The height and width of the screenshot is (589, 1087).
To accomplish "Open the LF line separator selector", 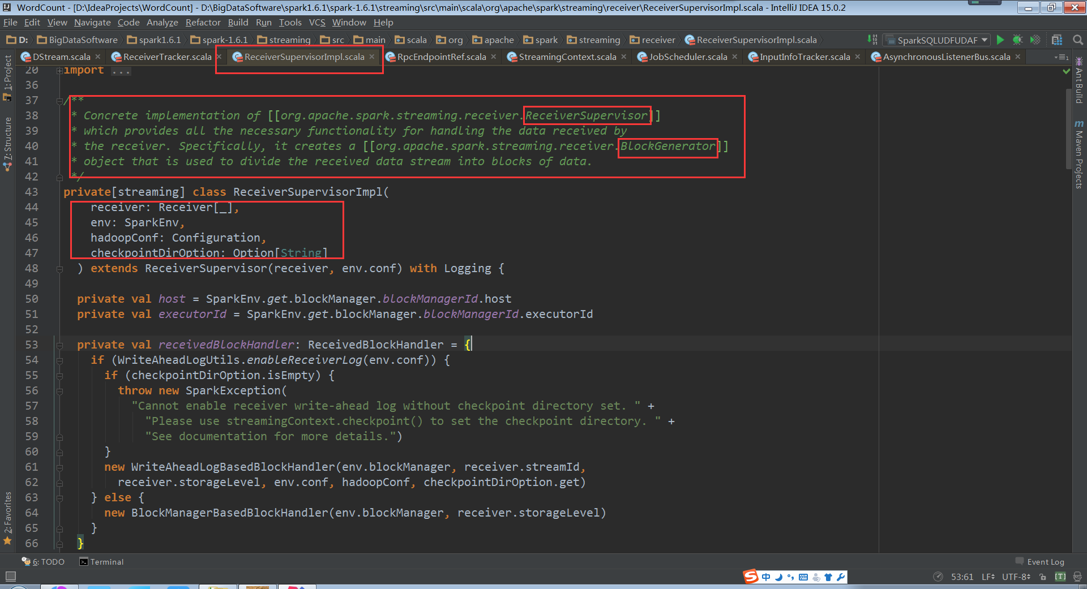I will coord(988,577).
